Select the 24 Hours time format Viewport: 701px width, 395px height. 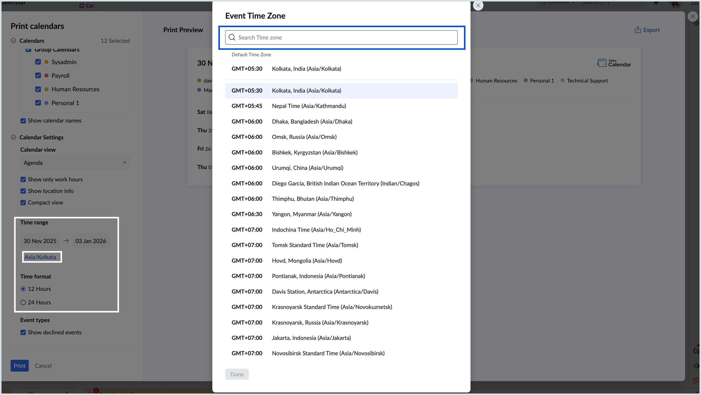click(23, 302)
